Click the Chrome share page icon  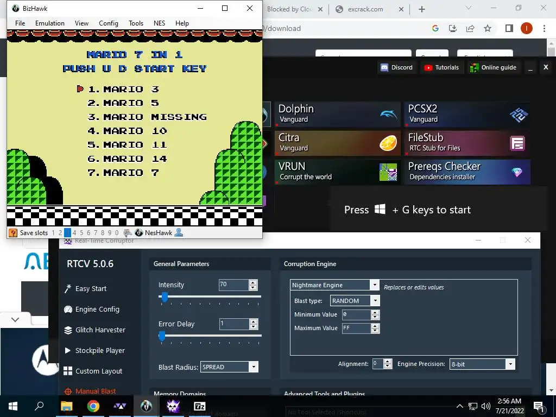coord(470,28)
